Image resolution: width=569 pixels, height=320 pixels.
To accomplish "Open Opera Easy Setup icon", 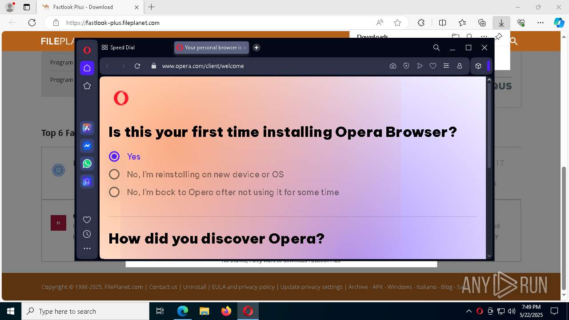I will tap(446, 66).
